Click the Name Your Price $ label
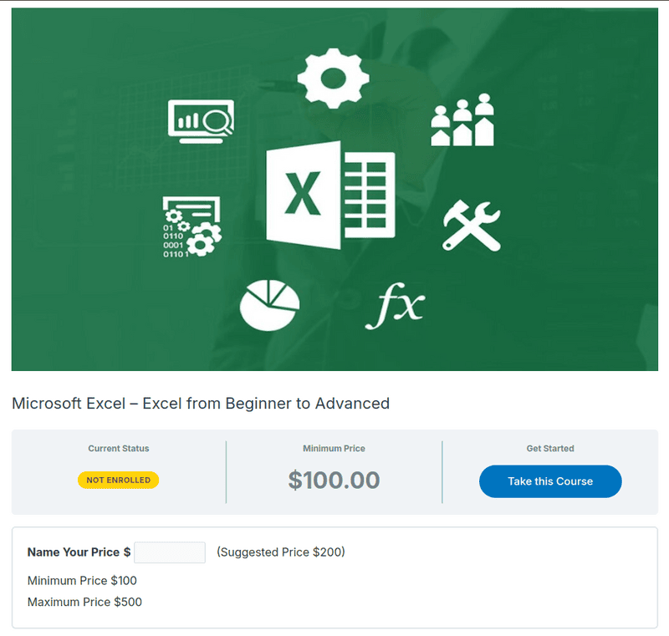The image size is (669, 636). coord(79,552)
